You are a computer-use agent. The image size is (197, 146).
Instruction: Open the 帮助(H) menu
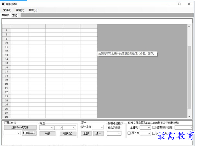(x=33, y=10)
